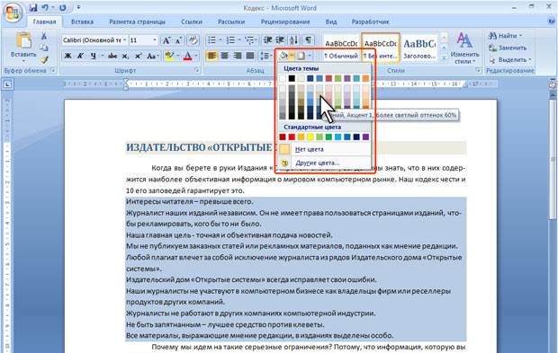Apply the Обычный style
558x353 pixels.
(341, 49)
